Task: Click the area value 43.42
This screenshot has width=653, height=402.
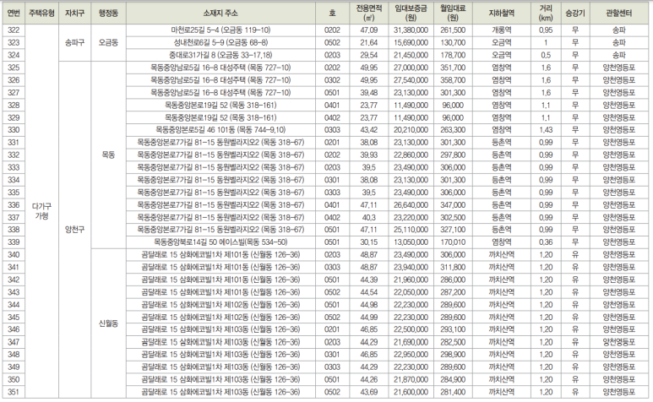Action: pos(369,130)
